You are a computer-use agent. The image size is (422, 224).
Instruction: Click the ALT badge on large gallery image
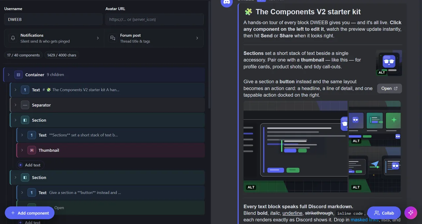(251, 187)
